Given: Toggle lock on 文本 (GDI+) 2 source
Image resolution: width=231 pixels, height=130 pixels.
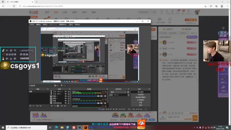Looking at the screenshot, I should pos(68,92).
